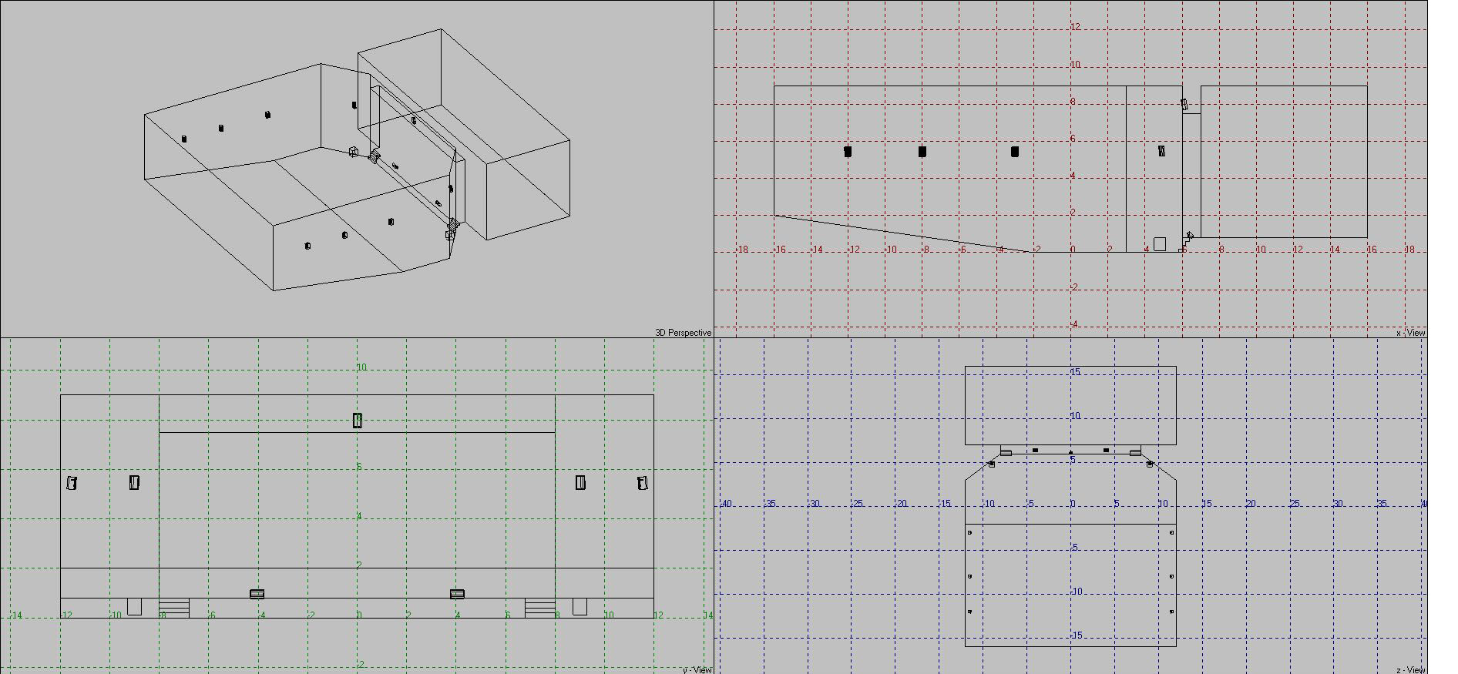Click the middle ceiling speaker in x-View
Image resolution: width=1458 pixels, height=674 pixels.
coord(922,152)
